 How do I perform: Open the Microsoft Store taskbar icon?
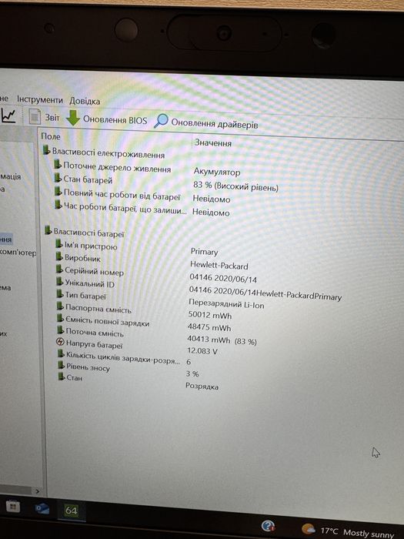click(12, 507)
